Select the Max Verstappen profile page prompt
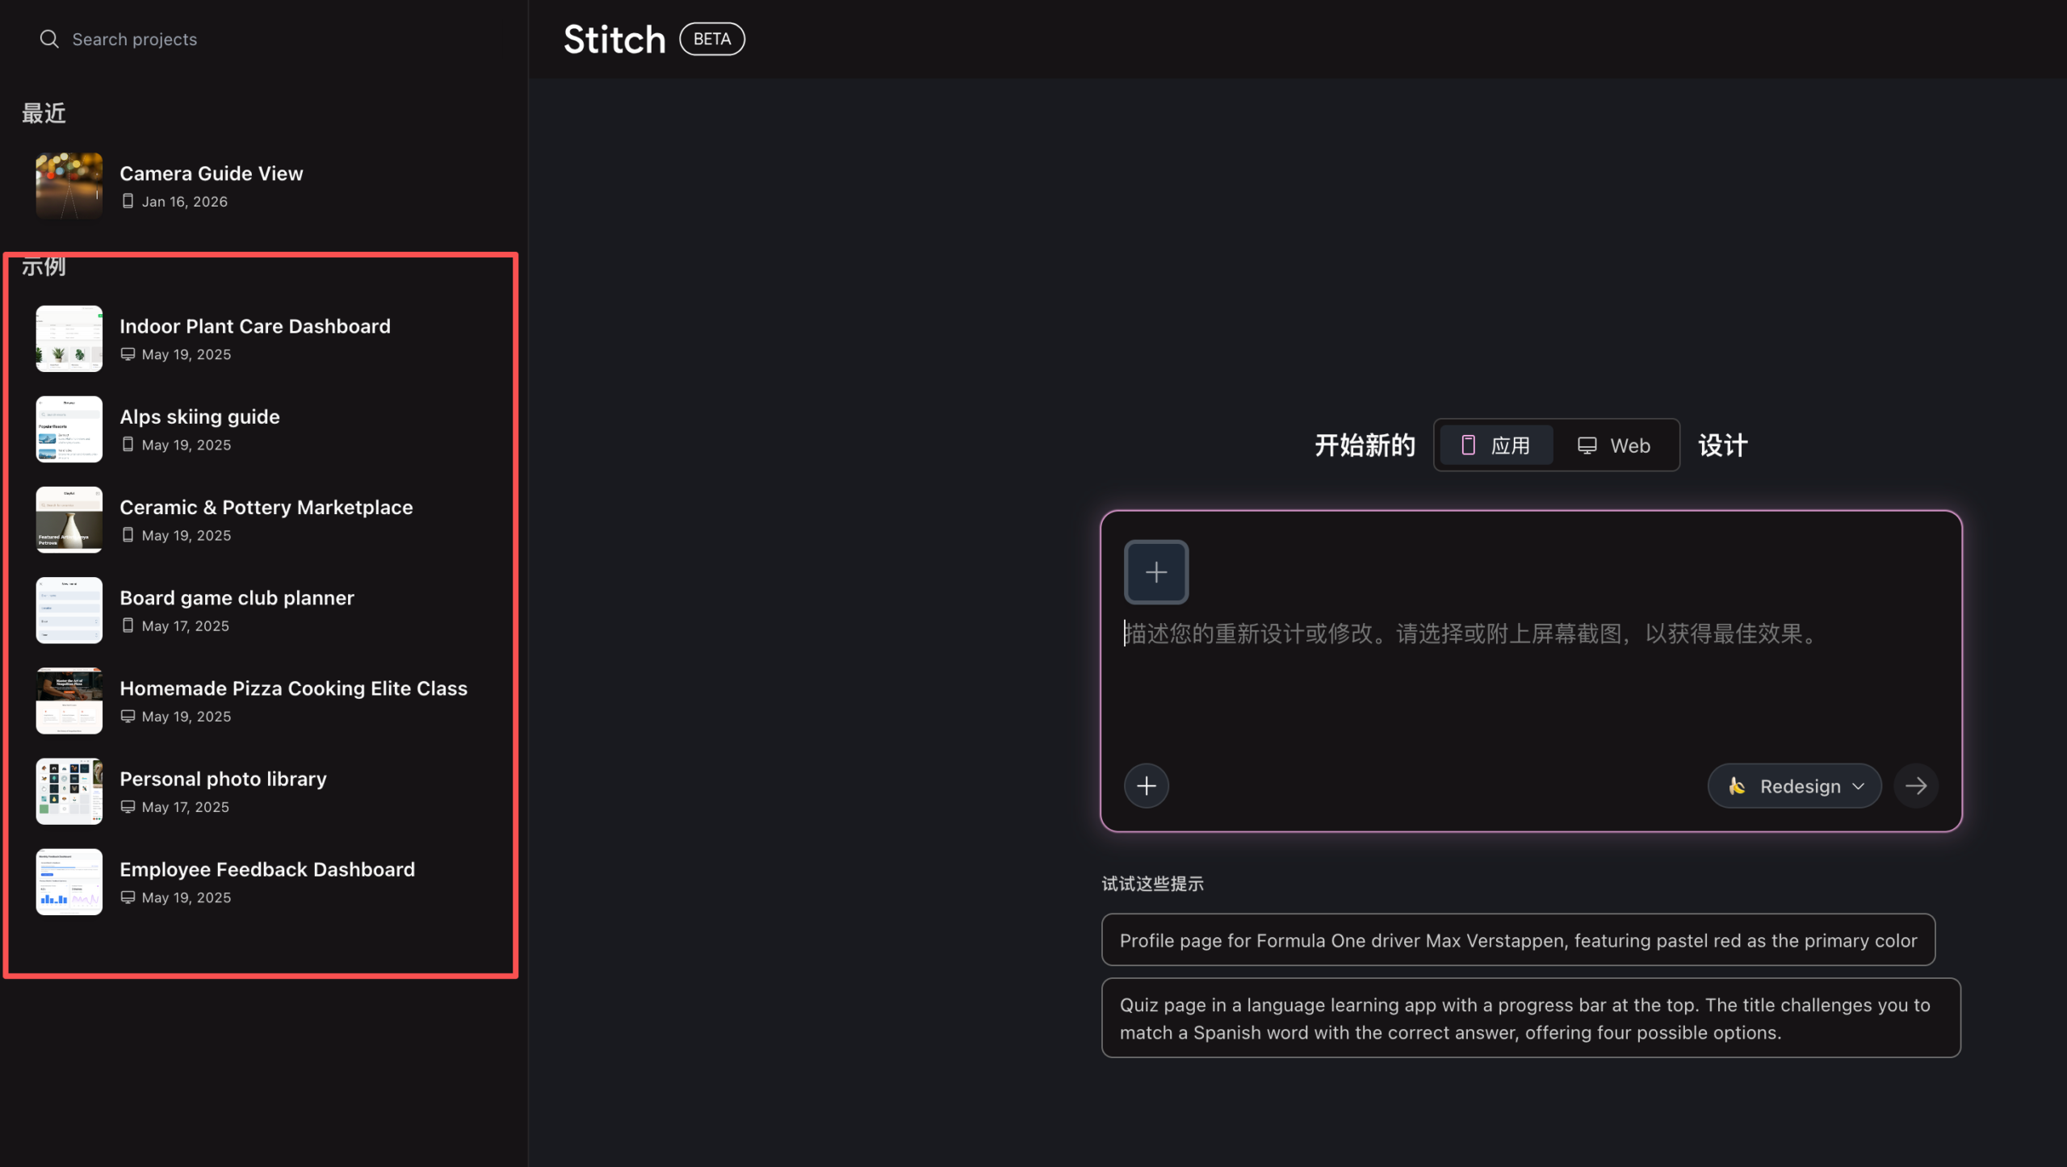 coord(1518,939)
